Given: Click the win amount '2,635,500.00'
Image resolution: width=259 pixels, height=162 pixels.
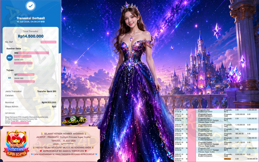Looking at the screenshot, I should click(x=240, y=114).
